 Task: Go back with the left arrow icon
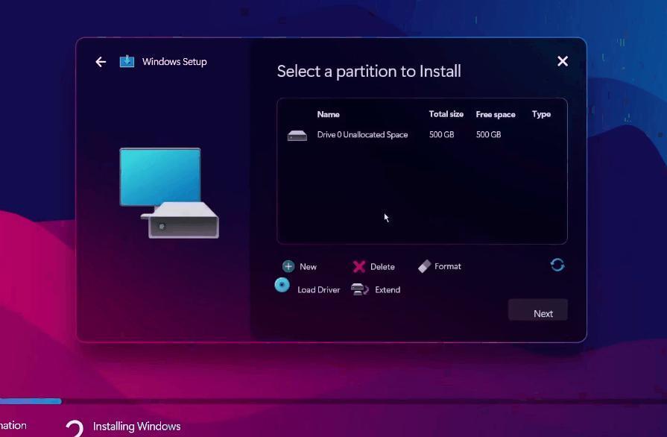click(x=101, y=62)
